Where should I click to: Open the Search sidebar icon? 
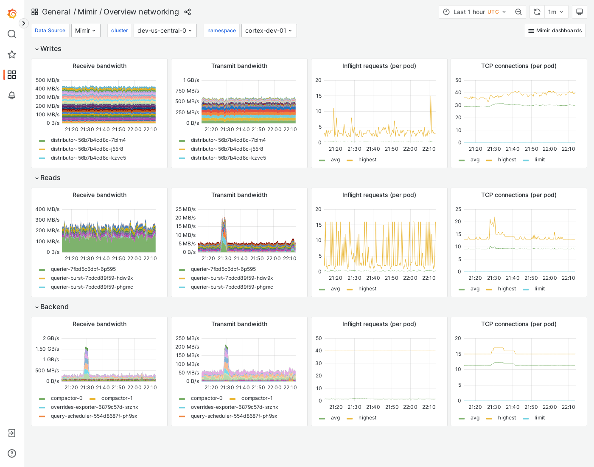tap(12, 34)
